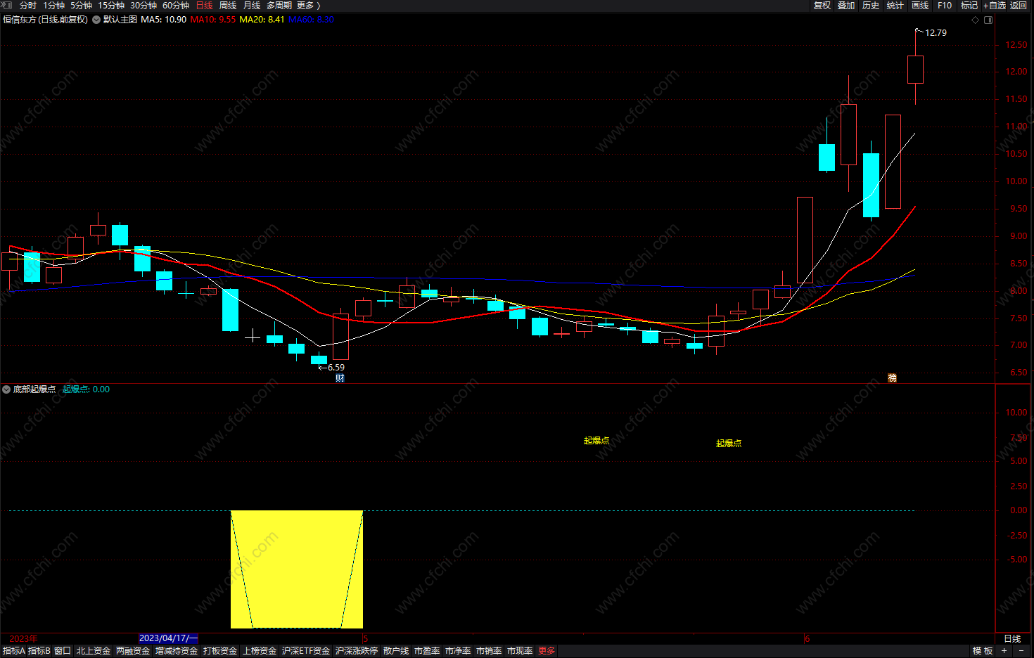
Task: Activate the 画线 drawing tool button
Action: [x=920, y=6]
